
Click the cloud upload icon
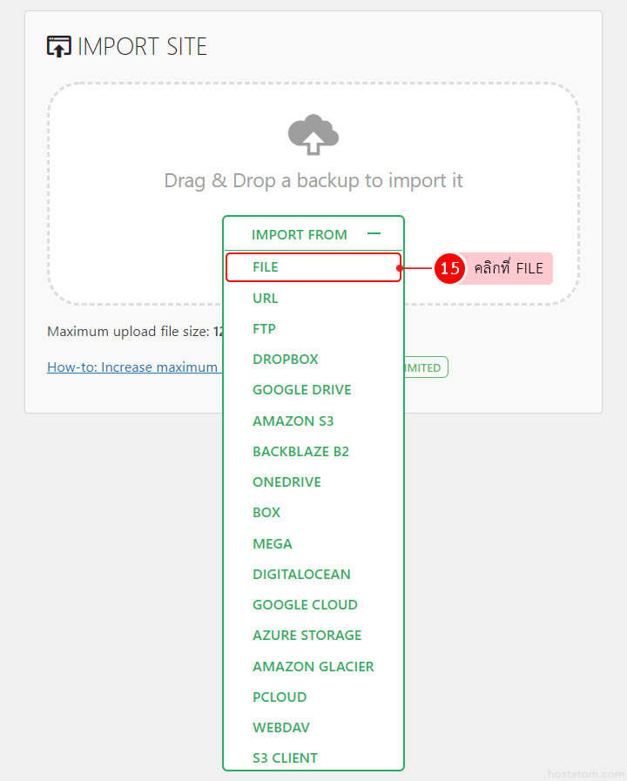click(313, 135)
